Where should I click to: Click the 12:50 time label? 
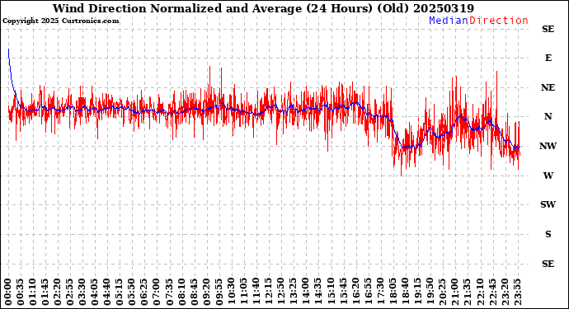tap(280, 292)
